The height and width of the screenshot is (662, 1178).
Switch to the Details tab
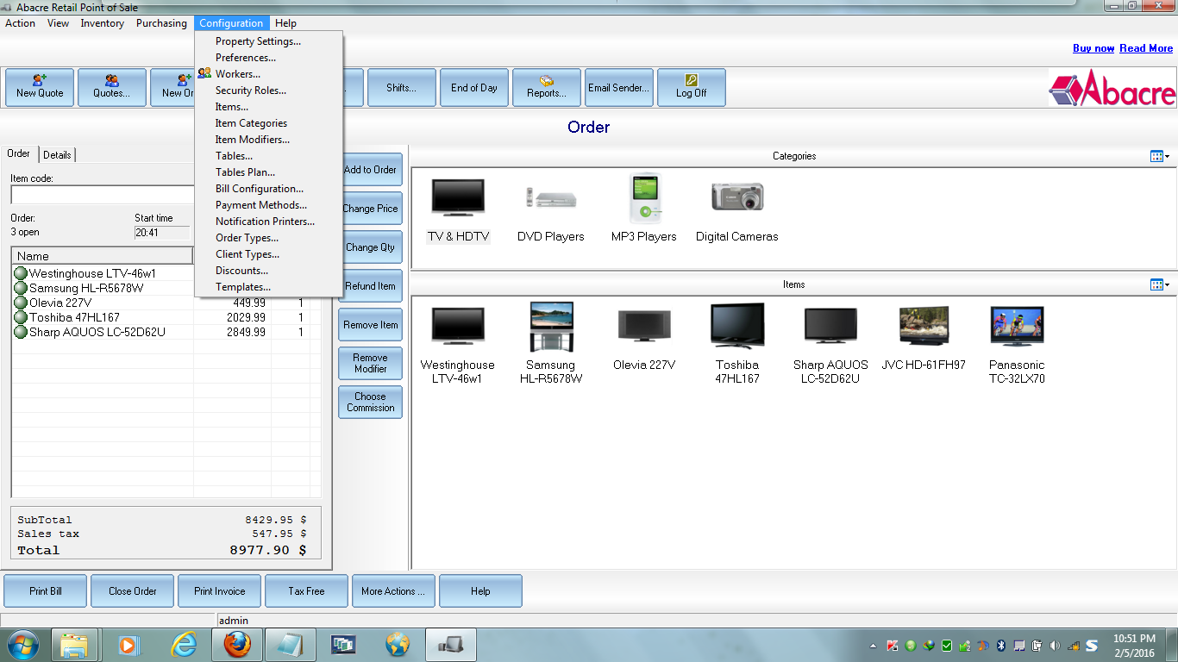point(57,155)
